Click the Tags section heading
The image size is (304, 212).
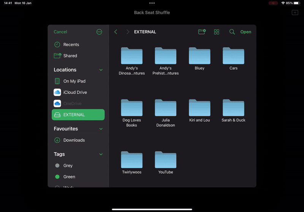[x=59, y=154]
